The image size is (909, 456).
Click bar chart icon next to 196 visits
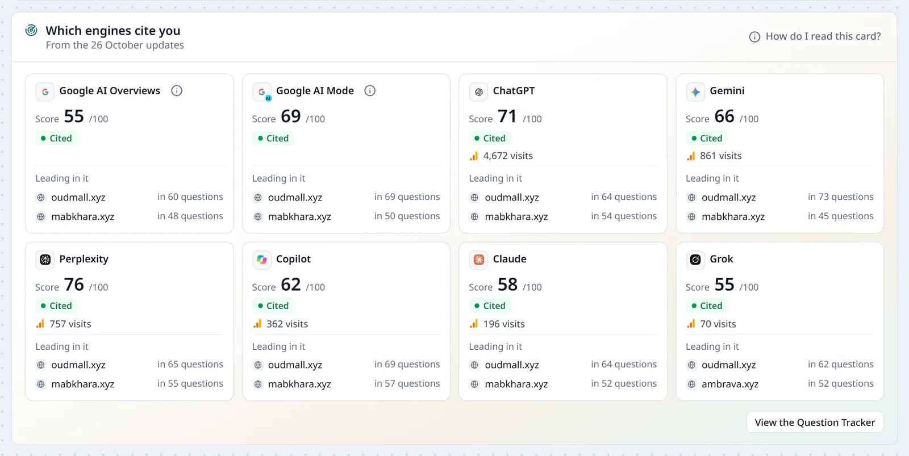tap(474, 324)
